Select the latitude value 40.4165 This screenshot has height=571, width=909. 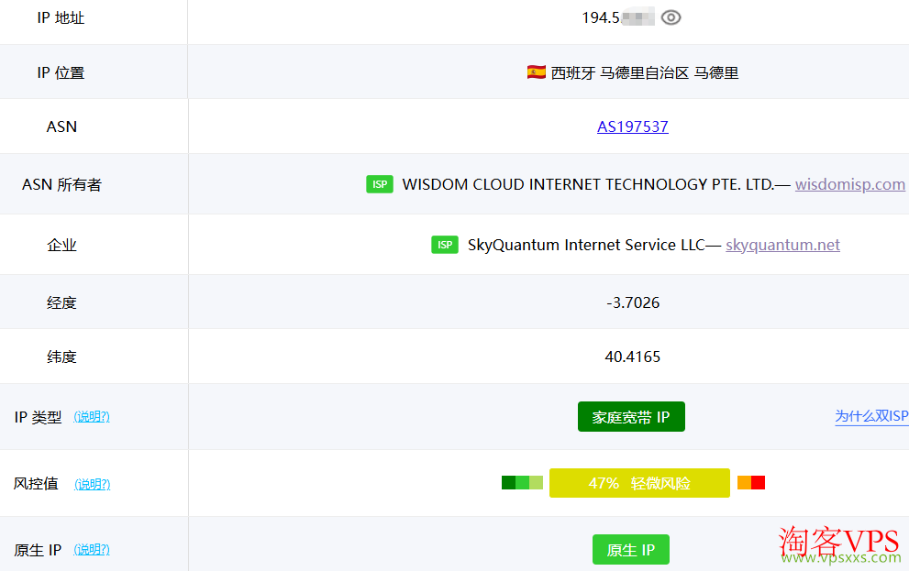coord(633,357)
